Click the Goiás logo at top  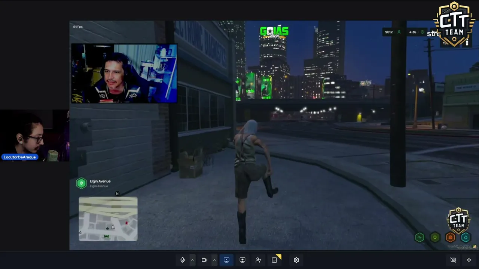click(x=274, y=32)
